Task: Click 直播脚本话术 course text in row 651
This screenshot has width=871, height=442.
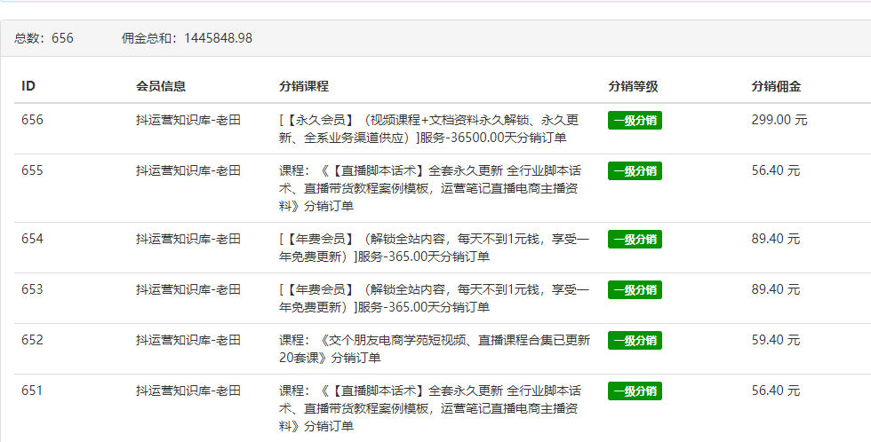Action: (430, 407)
